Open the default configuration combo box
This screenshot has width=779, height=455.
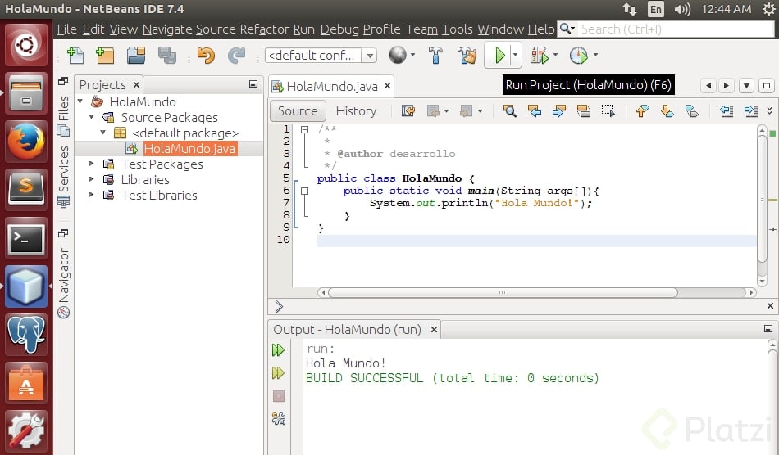click(x=321, y=55)
